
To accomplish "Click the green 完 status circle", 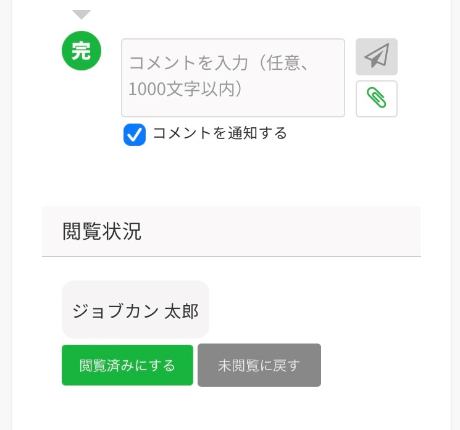I will 81,51.
